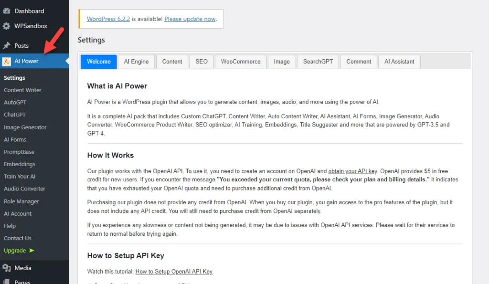The height and width of the screenshot is (284, 489).
Task: Open the Image settings tab
Action: pos(282,62)
